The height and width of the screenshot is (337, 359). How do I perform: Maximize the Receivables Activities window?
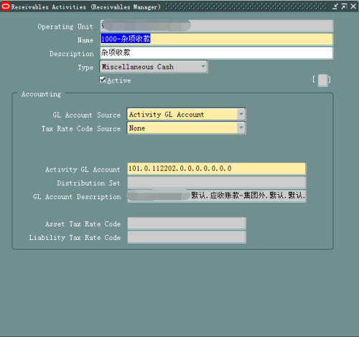tap(344, 6)
